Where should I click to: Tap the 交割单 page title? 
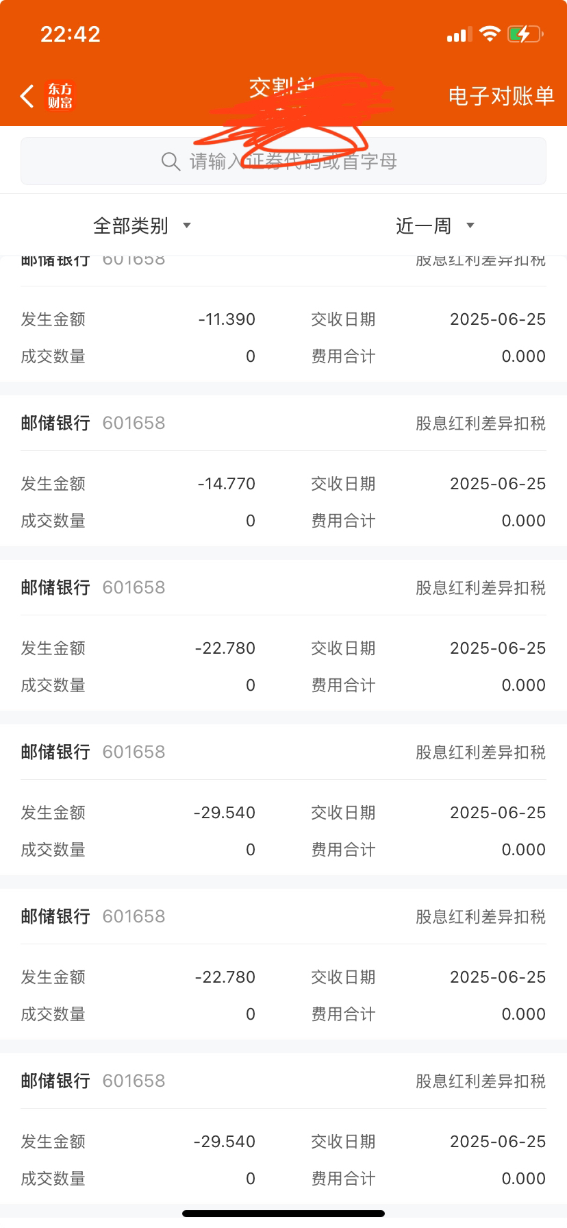[x=282, y=88]
